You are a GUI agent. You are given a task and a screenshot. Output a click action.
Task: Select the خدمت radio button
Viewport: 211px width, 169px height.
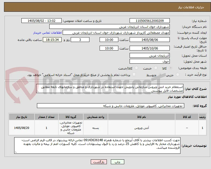[x=156, y=68]
